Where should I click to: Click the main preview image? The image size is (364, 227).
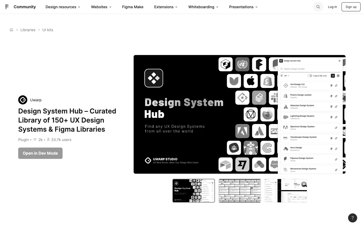tap(239, 114)
